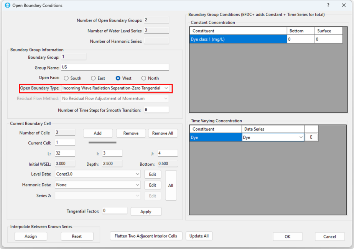The image size is (354, 249).
Task: Select the East open face option
Action: tap(93, 78)
